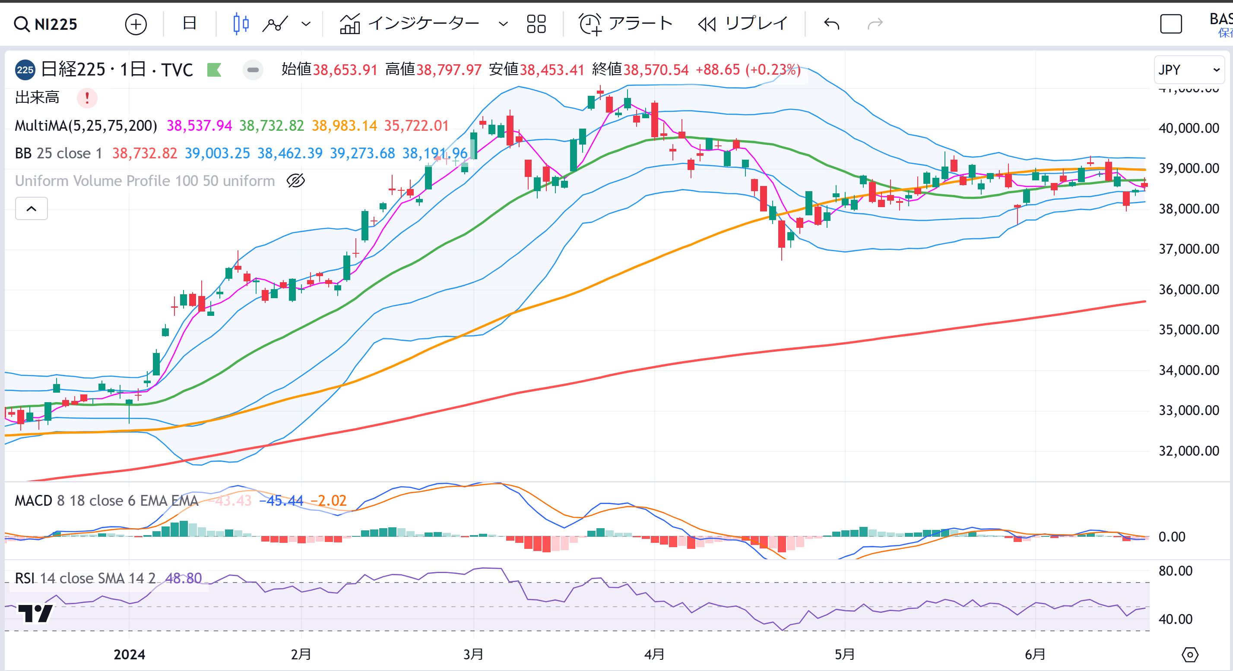Click the green market status flag
The width and height of the screenshot is (1233, 671).
[x=214, y=70]
